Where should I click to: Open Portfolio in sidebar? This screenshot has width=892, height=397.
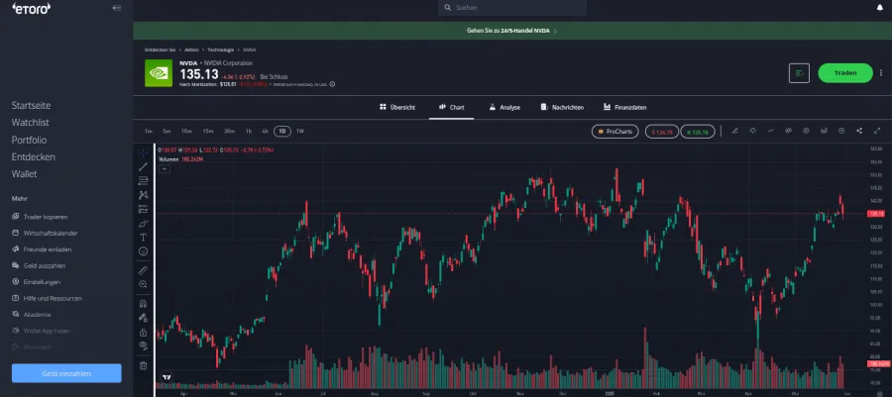pyautogui.click(x=29, y=140)
